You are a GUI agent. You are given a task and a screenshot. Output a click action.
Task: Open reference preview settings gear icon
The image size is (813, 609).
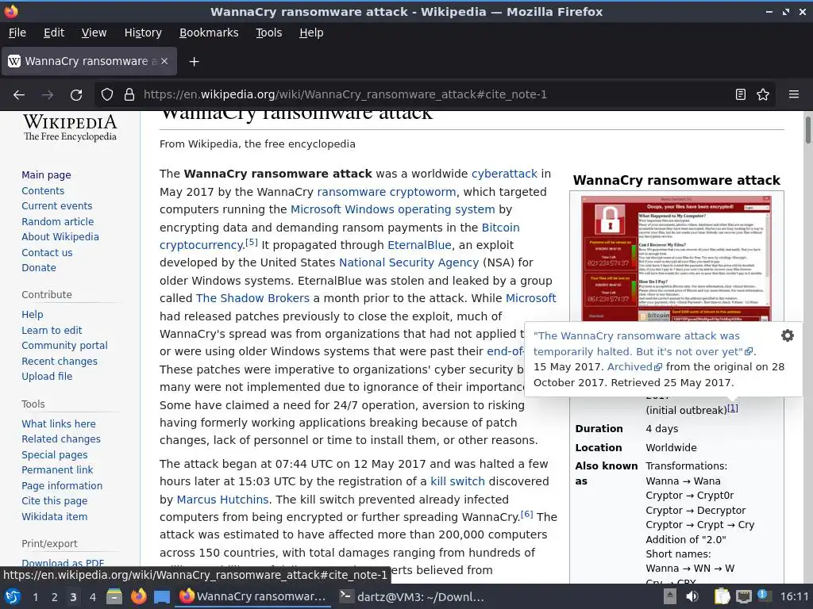click(787, 335)
